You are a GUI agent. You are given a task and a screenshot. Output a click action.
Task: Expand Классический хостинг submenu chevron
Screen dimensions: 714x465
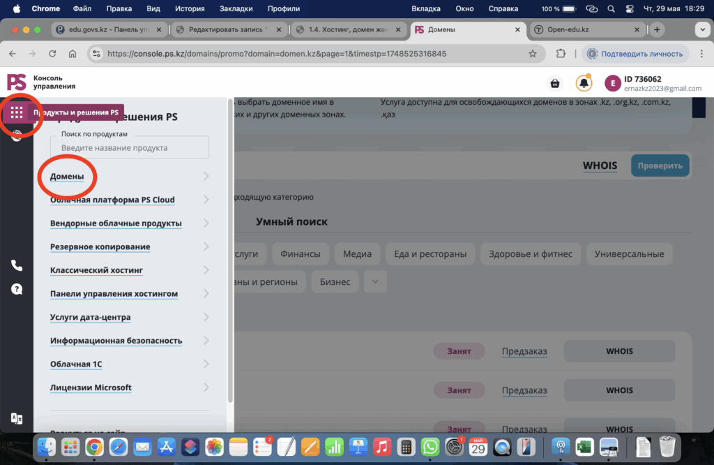click(x=206, y=270)
